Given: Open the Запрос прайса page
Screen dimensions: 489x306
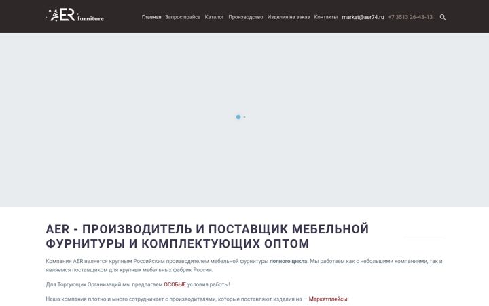Looking at the screenshot, I should point(183,17).
